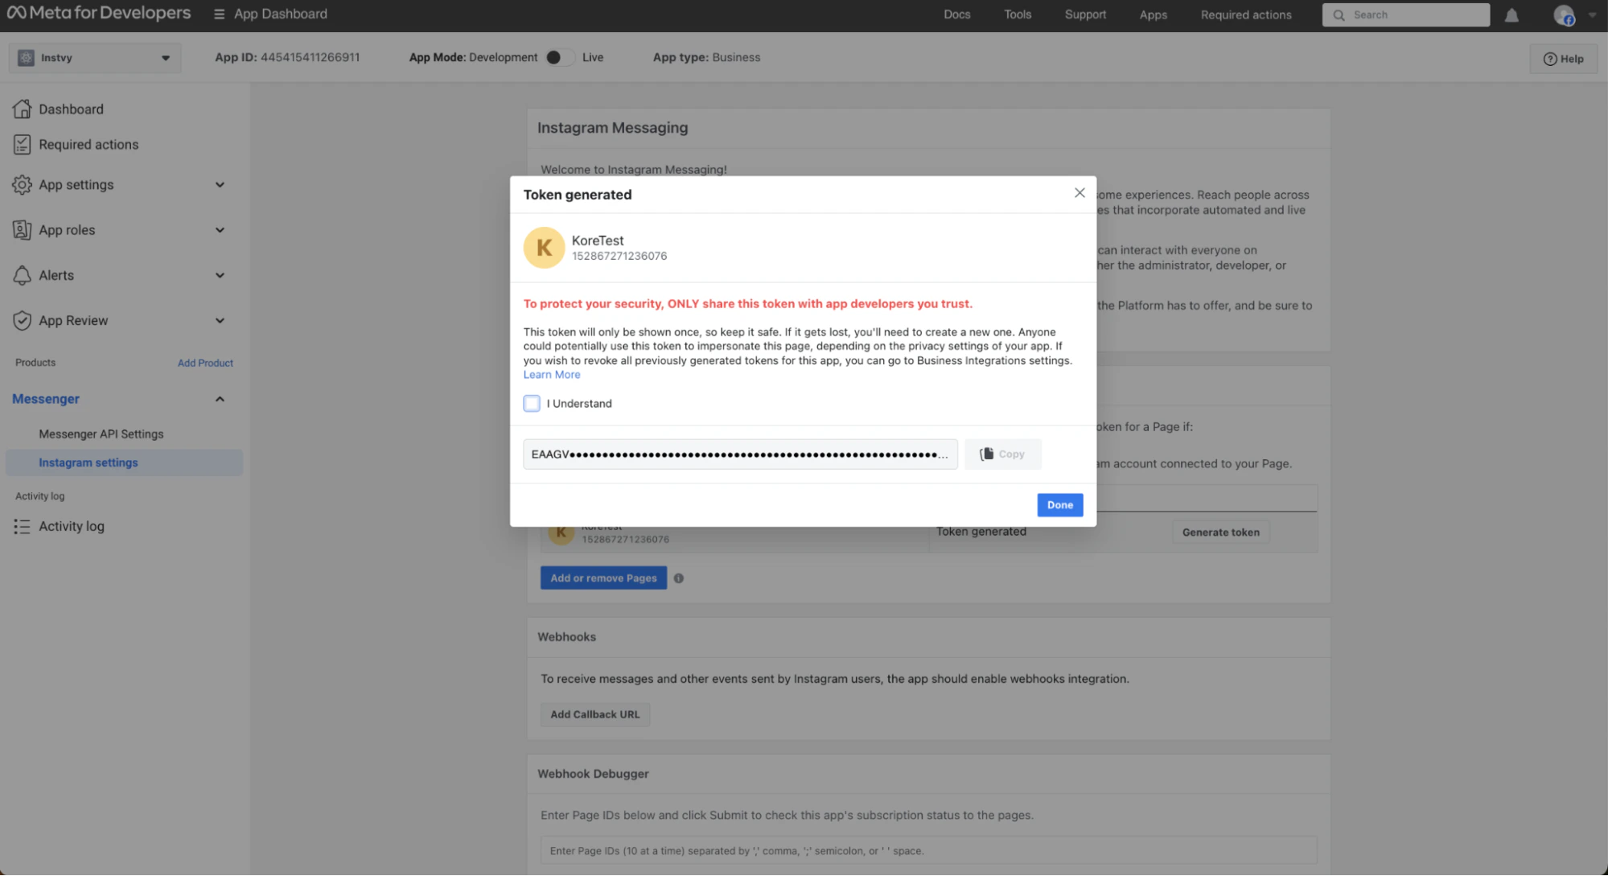Toggle App Mode to Live

pos(559,58)
